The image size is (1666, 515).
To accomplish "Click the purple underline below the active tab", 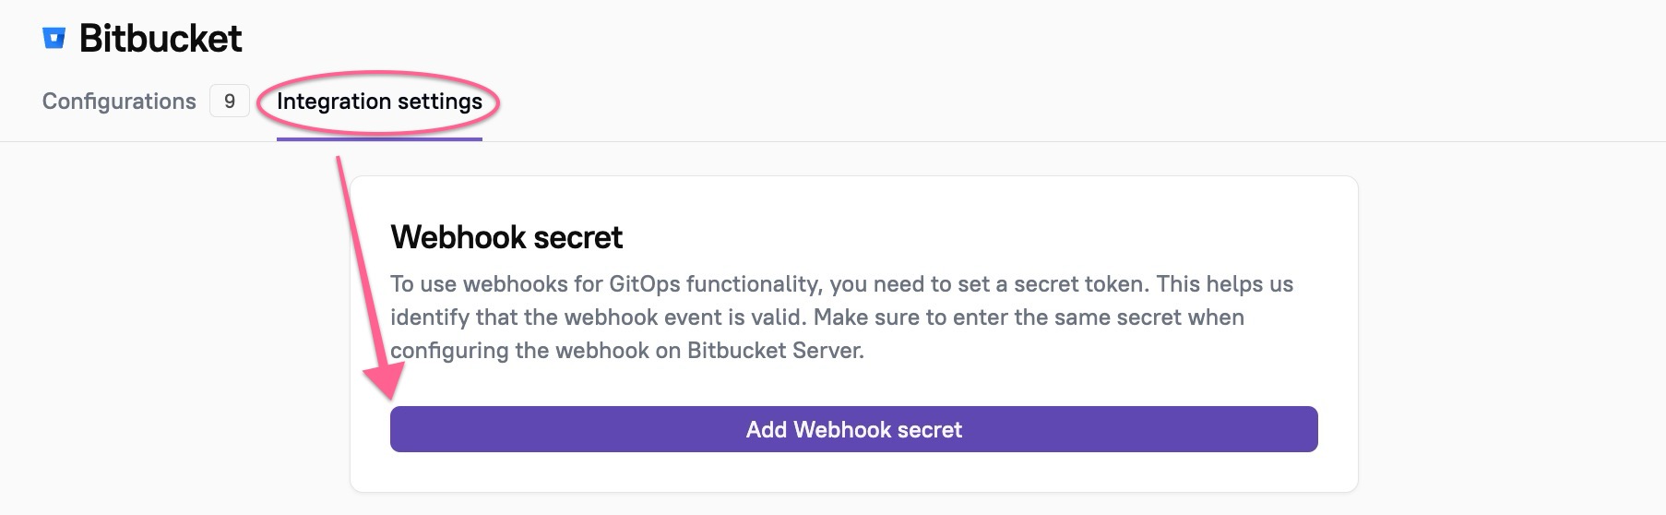I will [379, 139].
